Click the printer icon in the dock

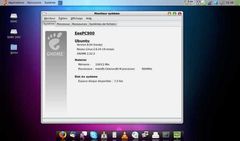[x=155, y=135]
